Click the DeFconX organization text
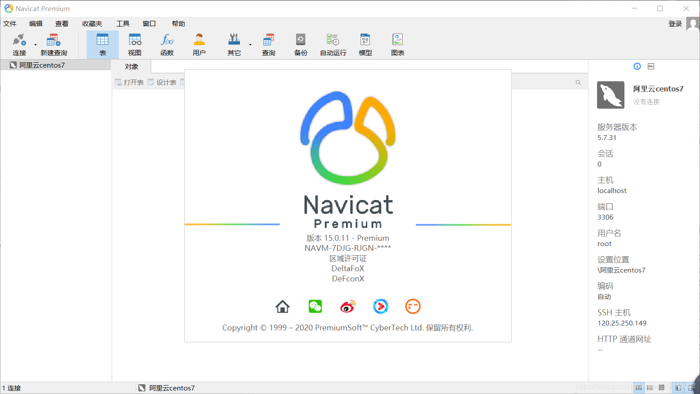The height and width of the screenshot is (394, 700). pos(348,279)
